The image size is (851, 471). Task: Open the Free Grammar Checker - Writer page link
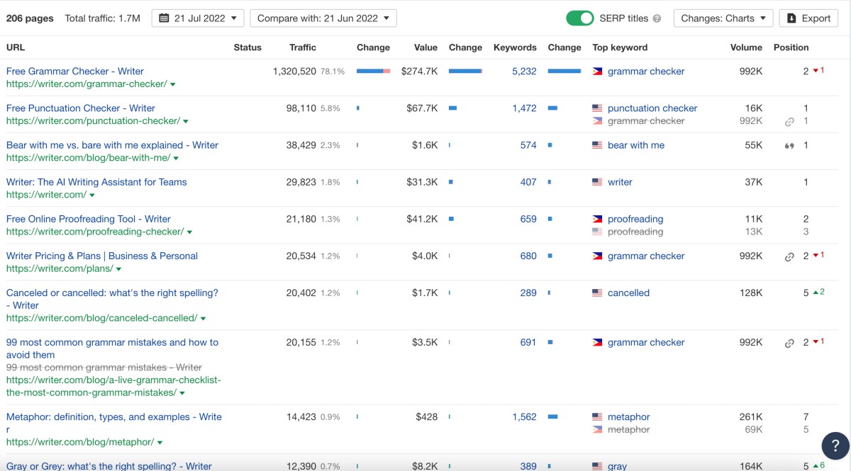tap(75, 71)
